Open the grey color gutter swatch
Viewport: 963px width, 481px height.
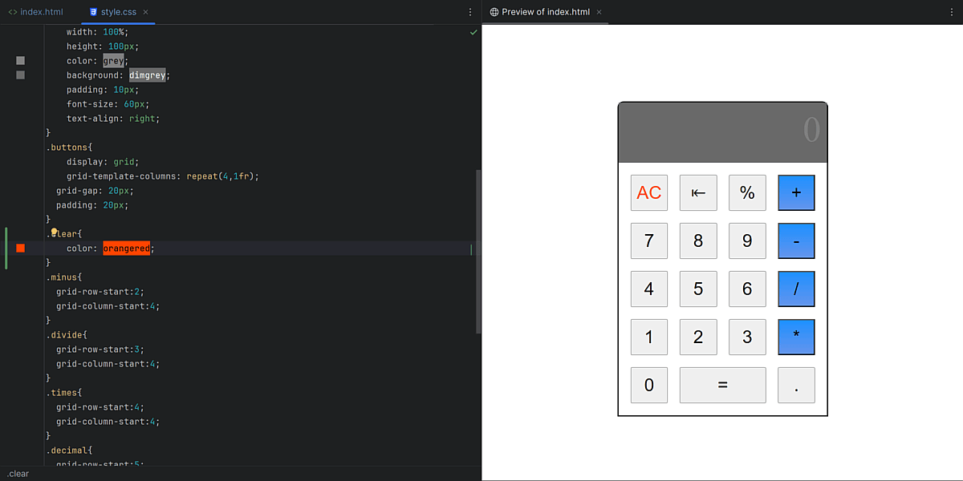[x=20, y=61]
